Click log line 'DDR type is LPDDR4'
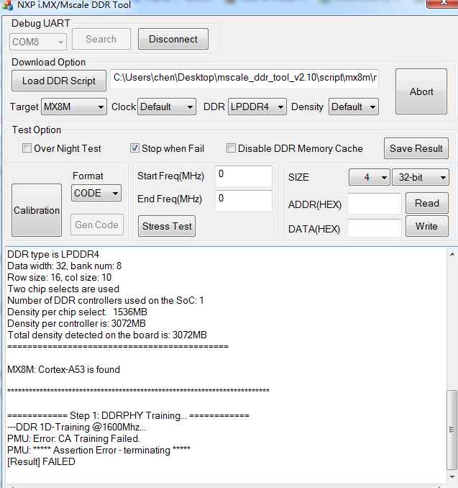Viewport: 458px width, 488px height. pos(53,254)
